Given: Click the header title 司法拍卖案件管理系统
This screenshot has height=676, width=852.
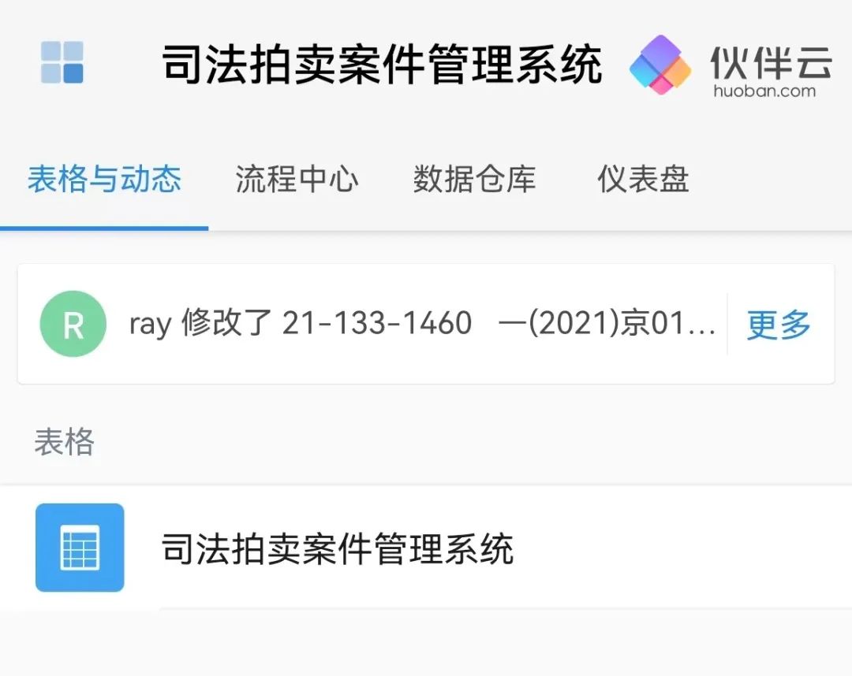Looking at the screenshot, I should (382, 65).
